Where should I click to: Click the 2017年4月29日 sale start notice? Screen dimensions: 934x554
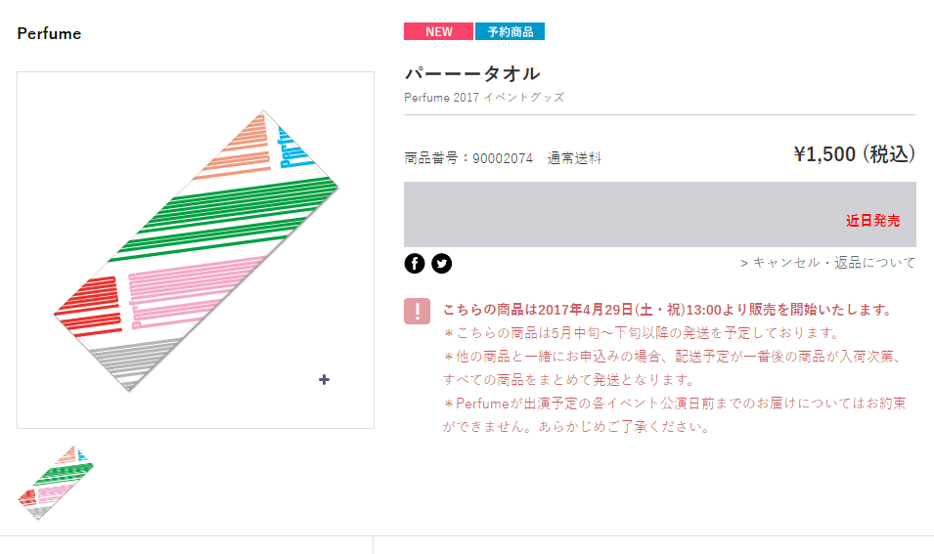(668, 310)
